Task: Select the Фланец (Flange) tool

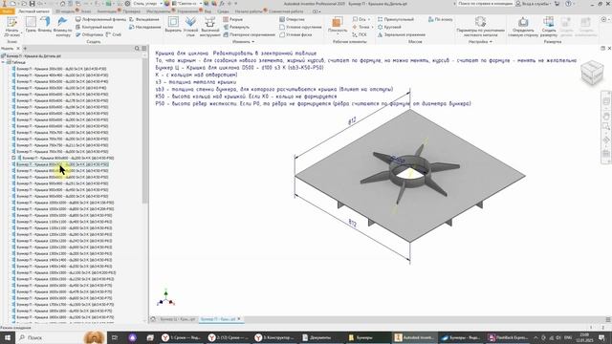Action: [x=45, y=25]
